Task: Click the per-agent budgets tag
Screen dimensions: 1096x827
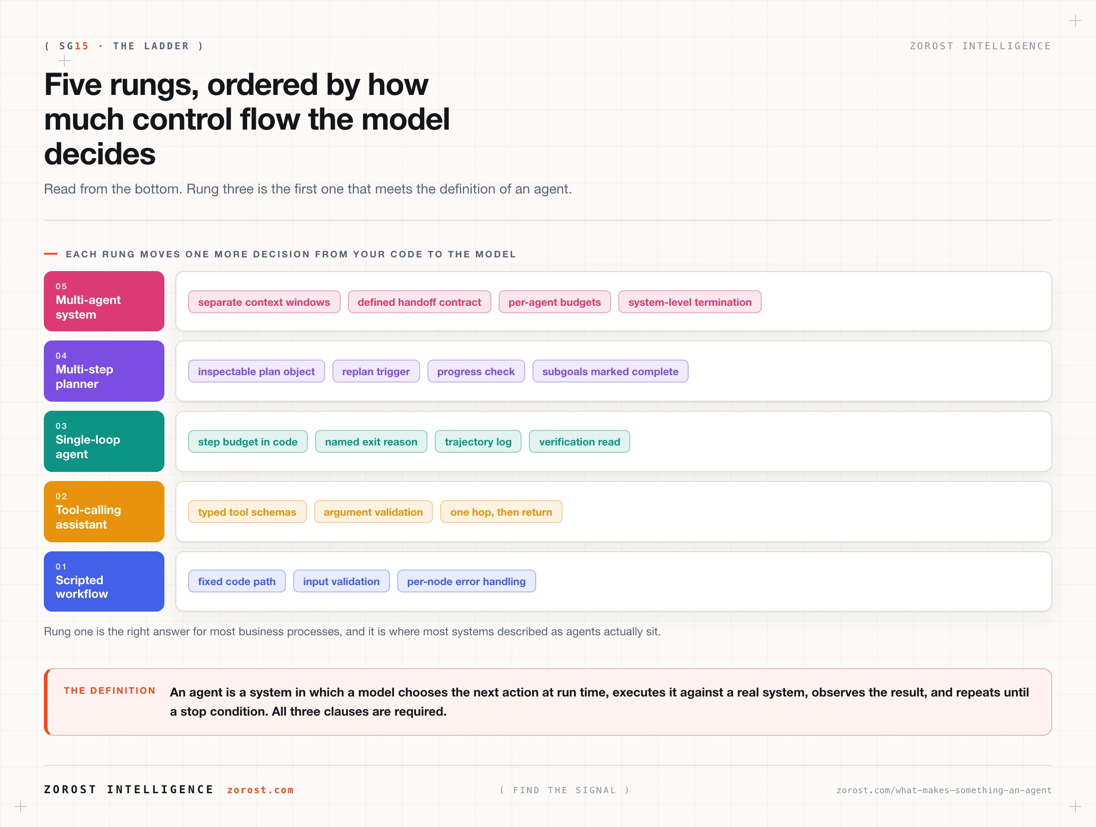Action: (x=554, y=302)
